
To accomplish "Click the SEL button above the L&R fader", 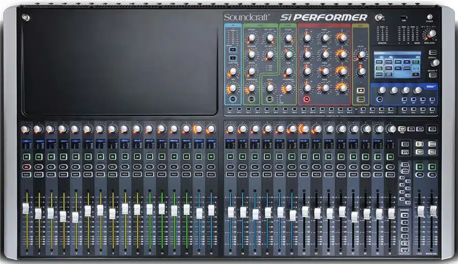I will (x=420, y=175).
